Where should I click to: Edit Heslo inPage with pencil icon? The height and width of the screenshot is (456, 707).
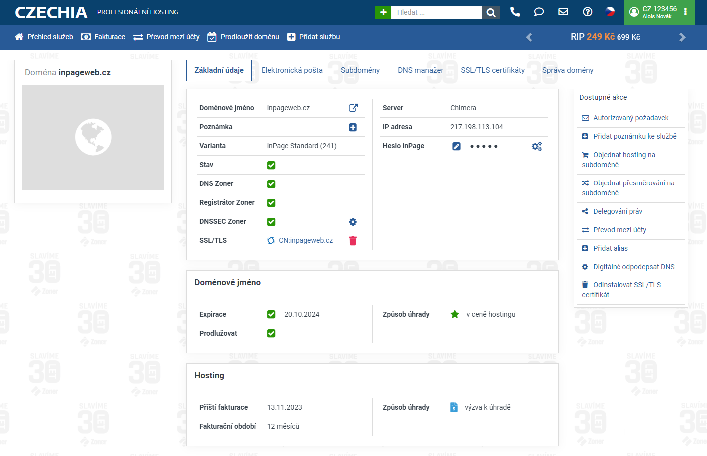click(456, 146)
